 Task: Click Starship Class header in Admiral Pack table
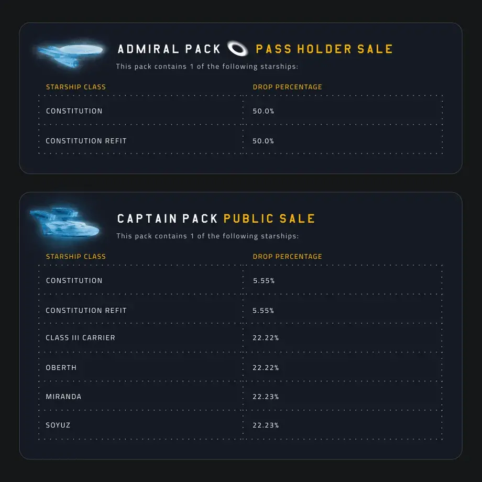pyautogui.click(x=76, y=87)
